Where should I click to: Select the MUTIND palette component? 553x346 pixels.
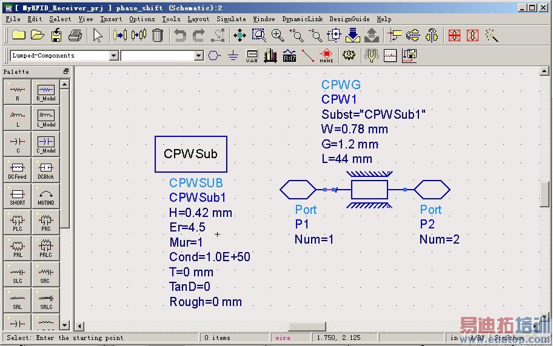click(x=46, y=196)
